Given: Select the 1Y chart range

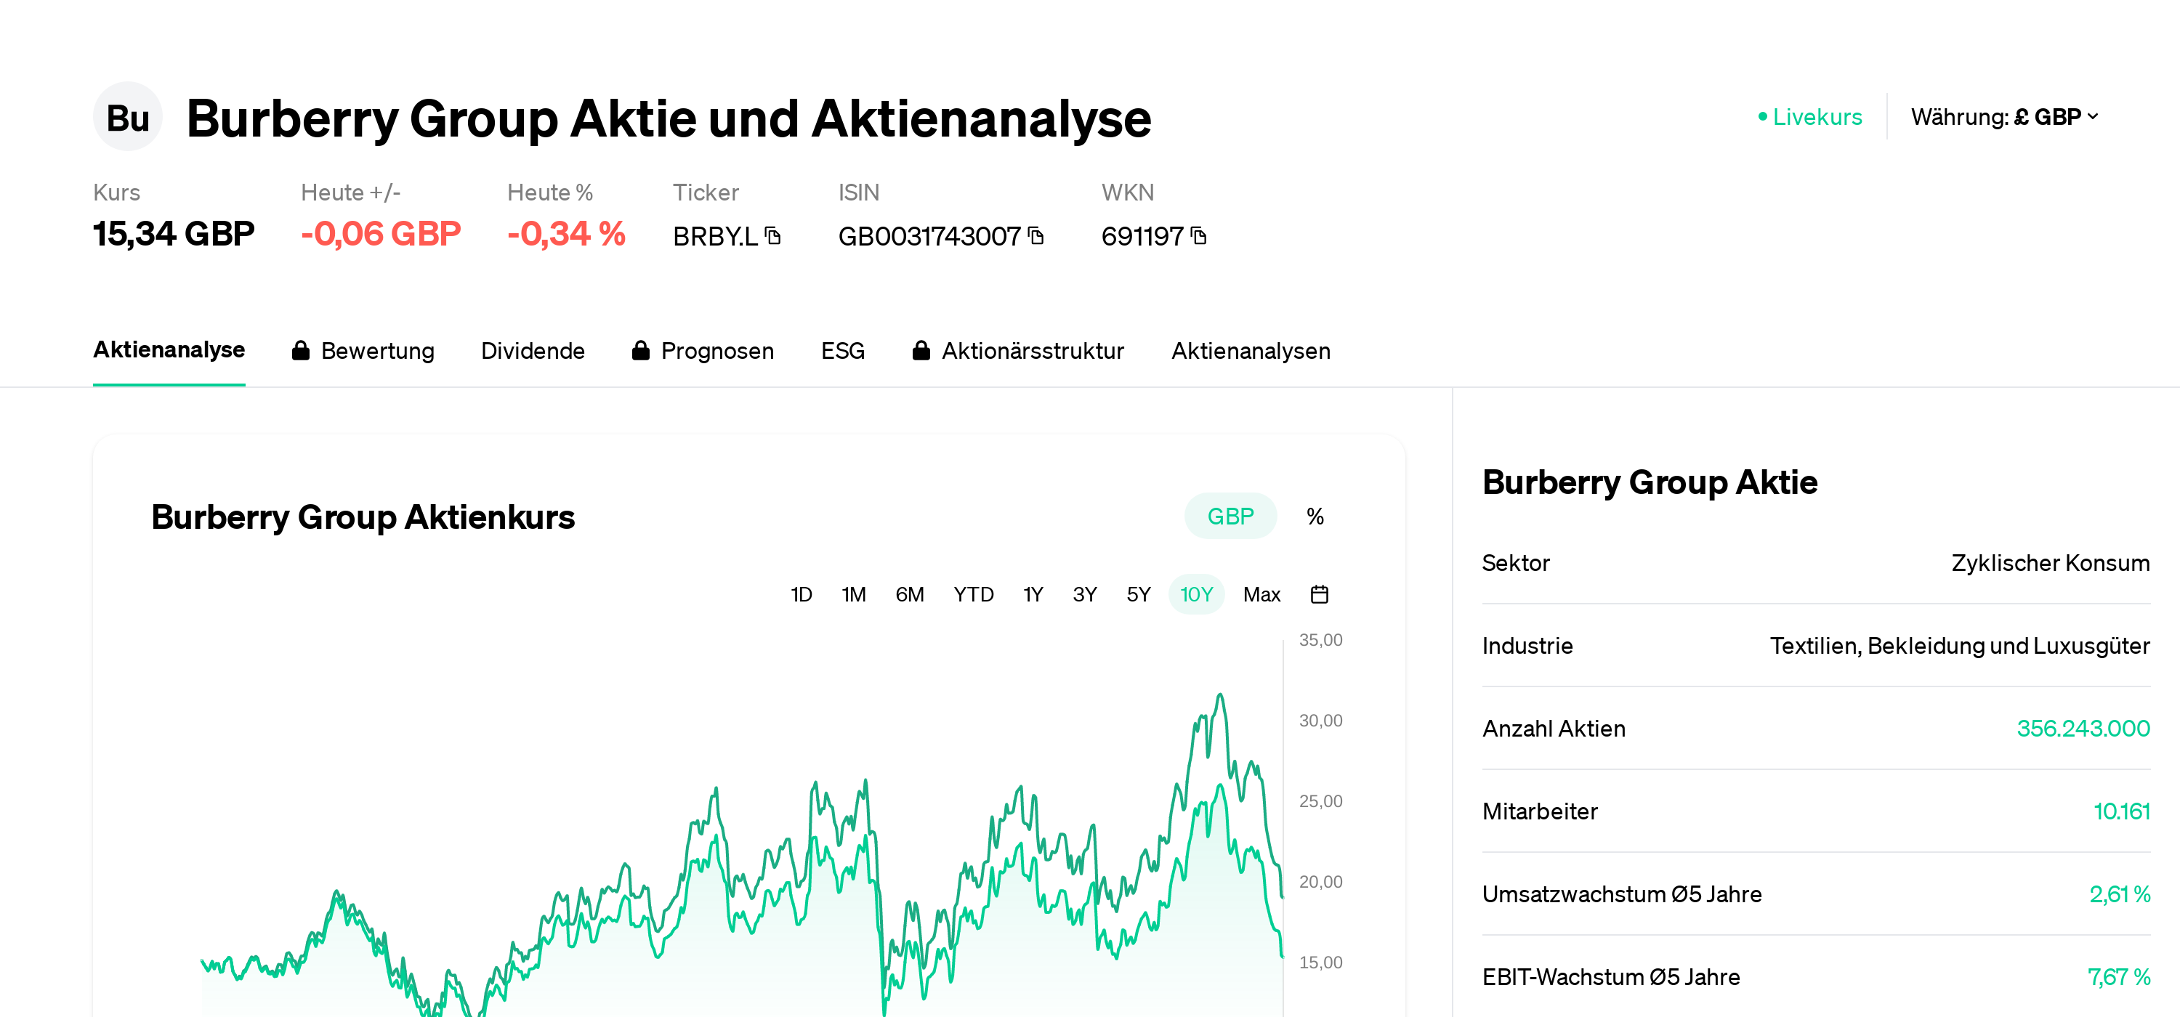Looking at the screenshot, I should pos(1033,594).
